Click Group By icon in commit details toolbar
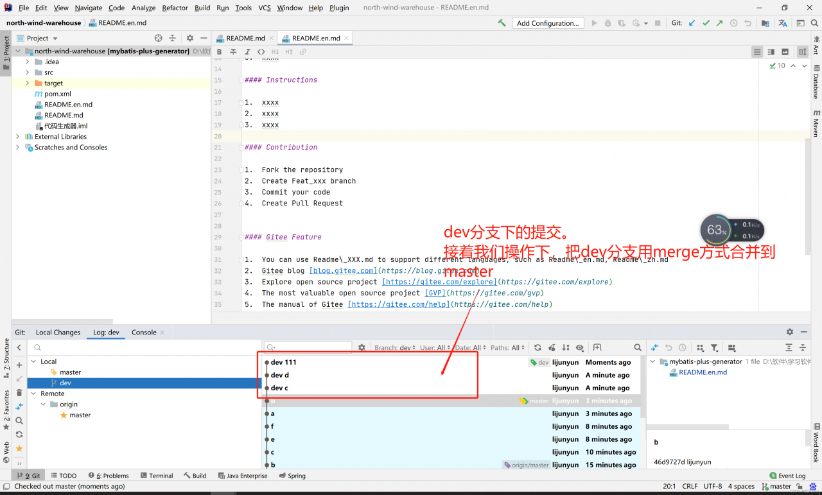Image resolution: width=822 pixels, height=495 pixels. (x=700, y=347)
